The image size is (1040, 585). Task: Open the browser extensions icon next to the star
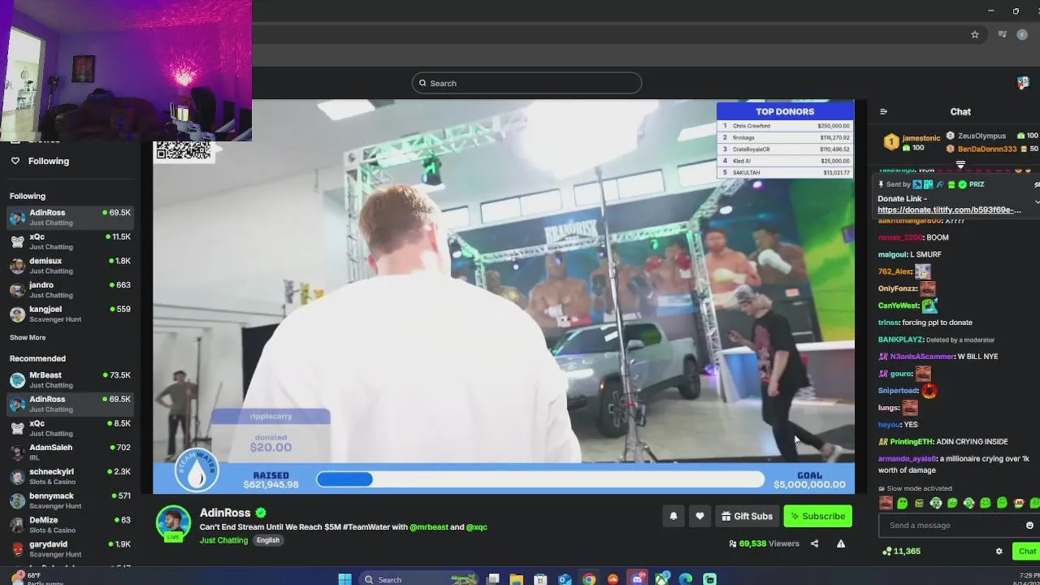pos(1002,34)
